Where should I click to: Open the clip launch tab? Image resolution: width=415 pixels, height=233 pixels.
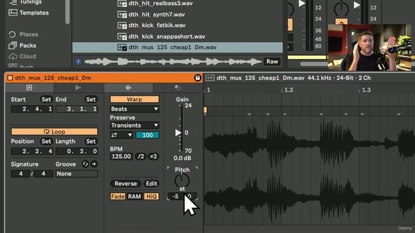tap(29, 88)
